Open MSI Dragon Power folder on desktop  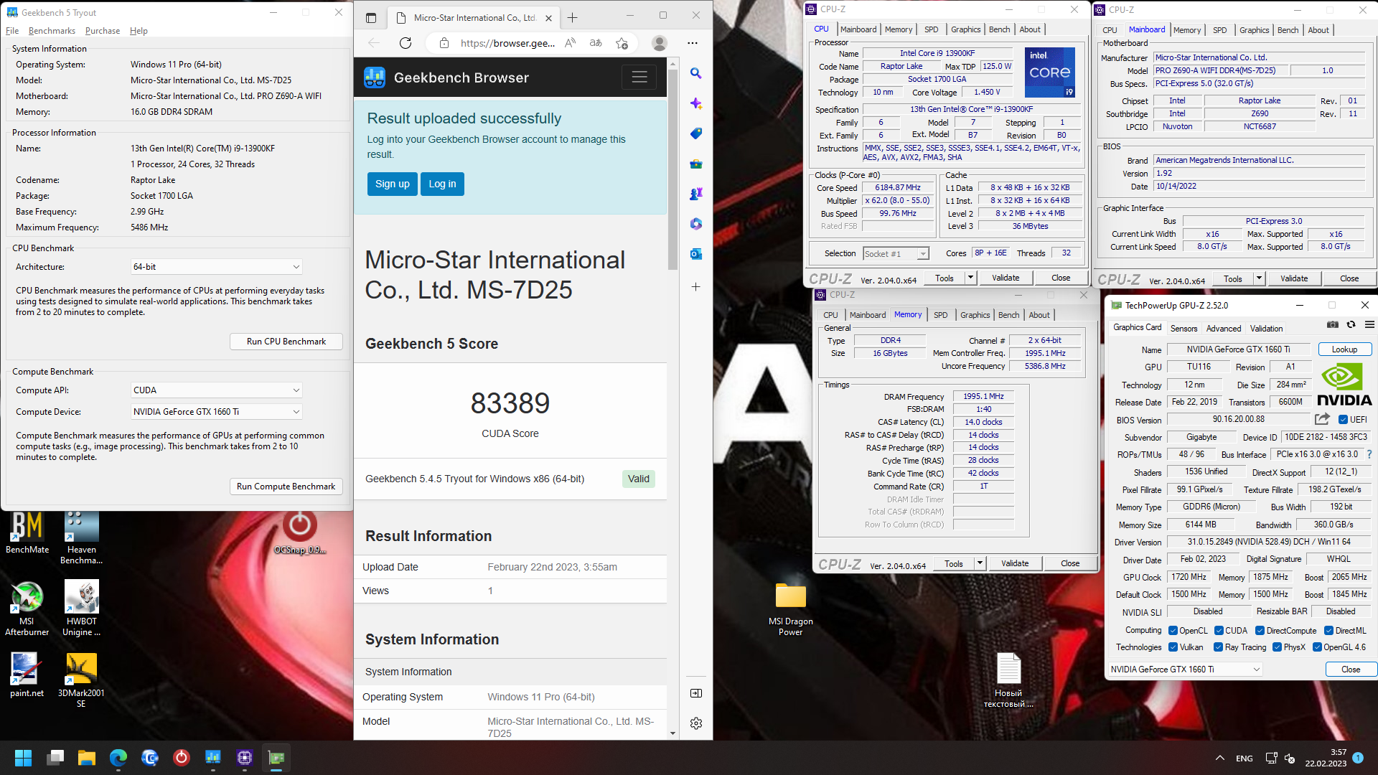click(790, 609)
